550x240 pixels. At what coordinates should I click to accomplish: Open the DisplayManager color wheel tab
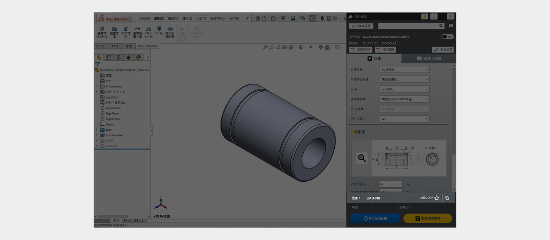coord(138,57)
